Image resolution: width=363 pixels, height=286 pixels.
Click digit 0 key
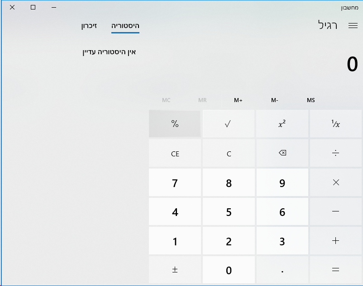click(229, 270)
